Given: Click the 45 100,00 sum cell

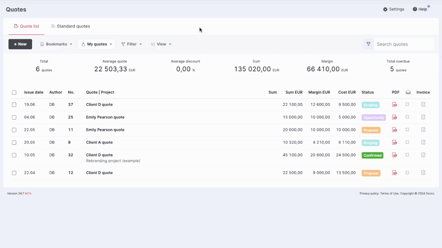Looking at the screenshot, I should (x=292, y=155).
